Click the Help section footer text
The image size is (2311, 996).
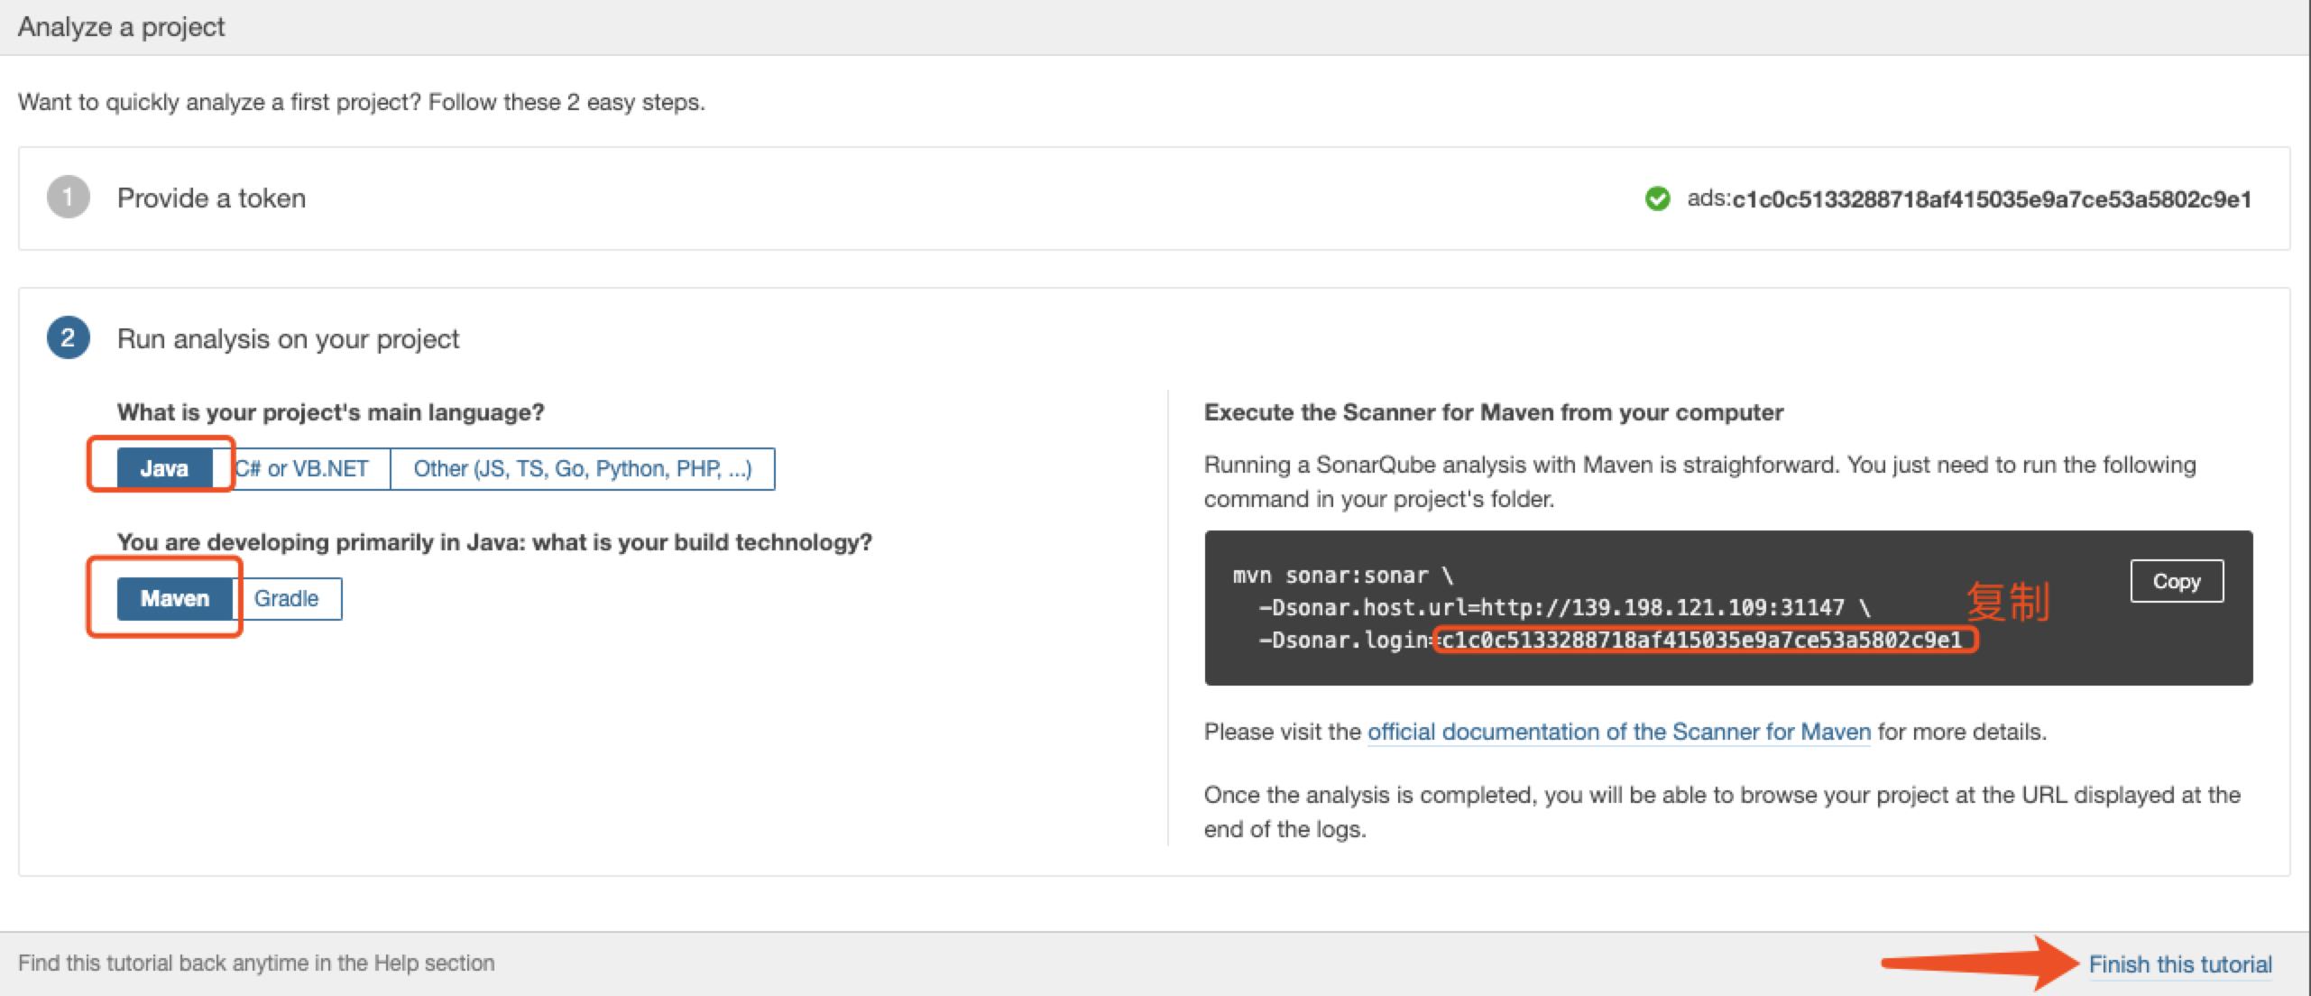(256, 964)
